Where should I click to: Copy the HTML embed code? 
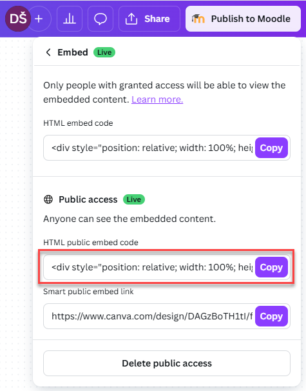click(271, 148)
